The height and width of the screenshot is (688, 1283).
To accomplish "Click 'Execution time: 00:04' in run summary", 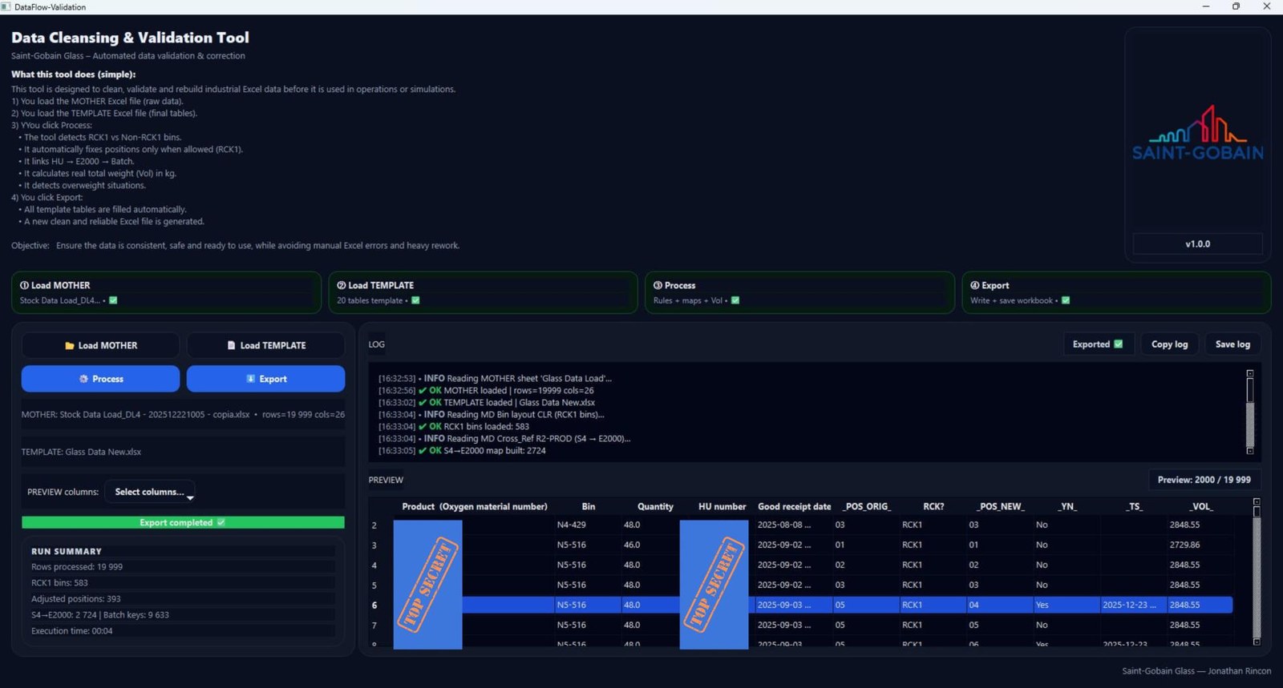I will click(x=72, y=631).
